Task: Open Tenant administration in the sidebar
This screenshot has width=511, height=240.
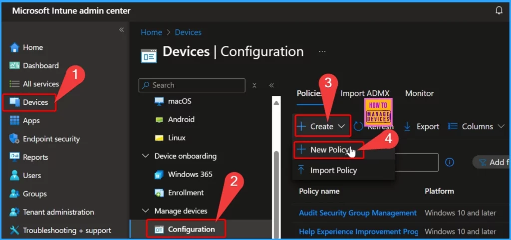Action: 58,212
